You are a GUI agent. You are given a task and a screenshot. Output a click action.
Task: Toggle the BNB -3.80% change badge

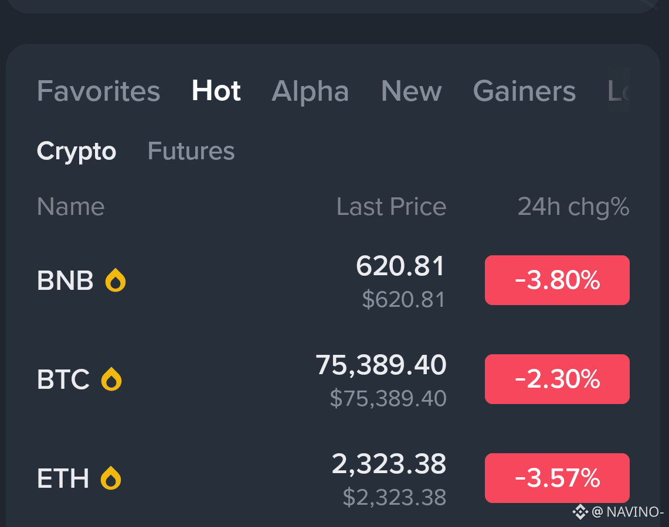[557, 280]
